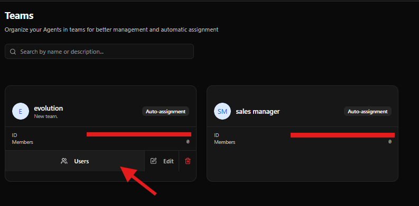Click the 'Organize your Agents in teams' subtitle
419x206 pixels.
coord(111,30)
